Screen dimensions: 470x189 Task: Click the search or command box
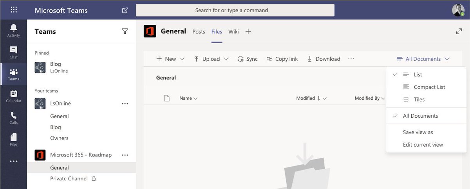[x=235, y=10]
